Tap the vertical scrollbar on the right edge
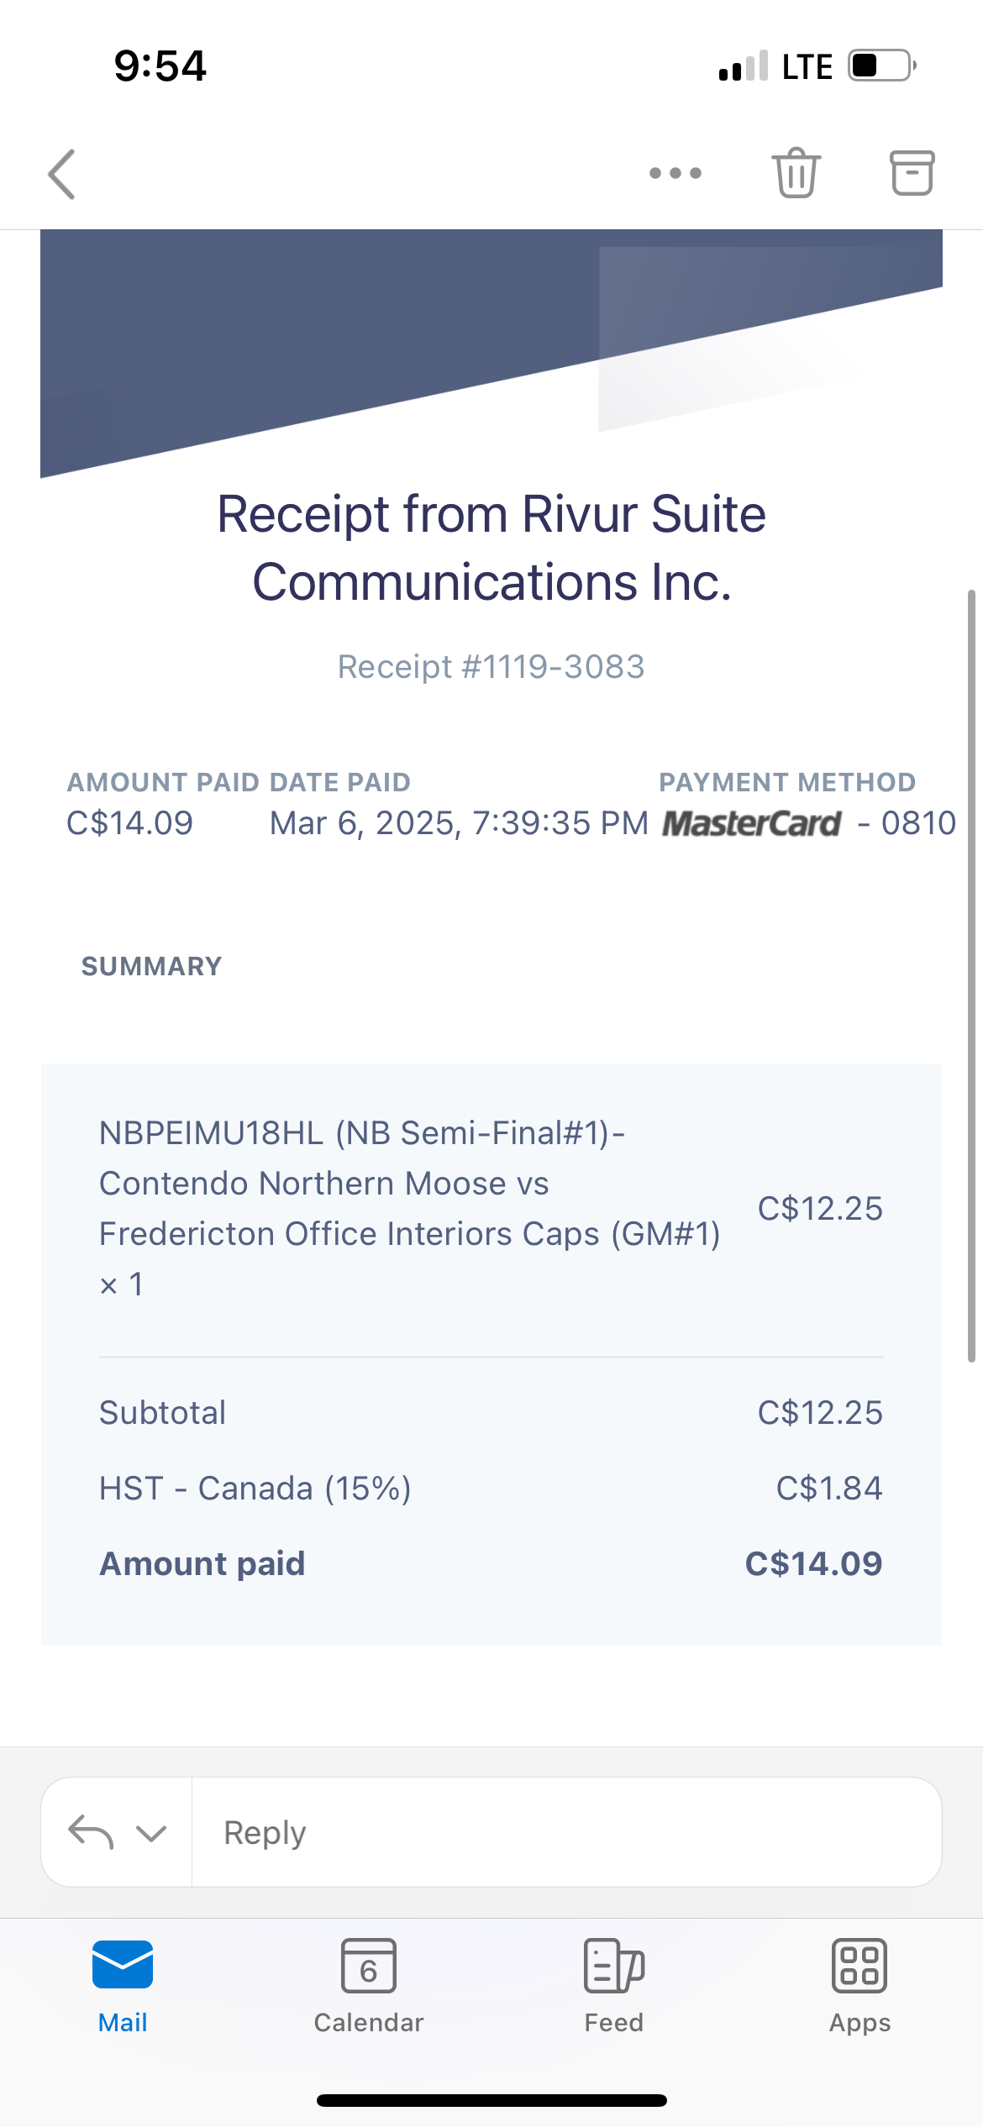983x2127 pixels. (971, 975)
